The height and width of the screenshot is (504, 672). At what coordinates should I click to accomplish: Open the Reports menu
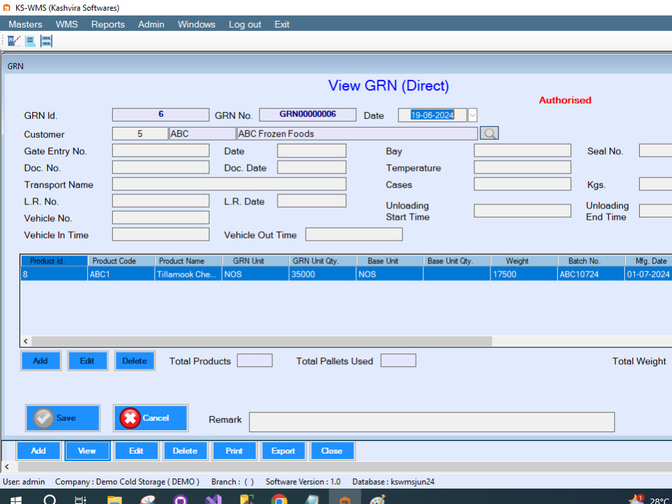pyautogui.click(x=108, y=24)
